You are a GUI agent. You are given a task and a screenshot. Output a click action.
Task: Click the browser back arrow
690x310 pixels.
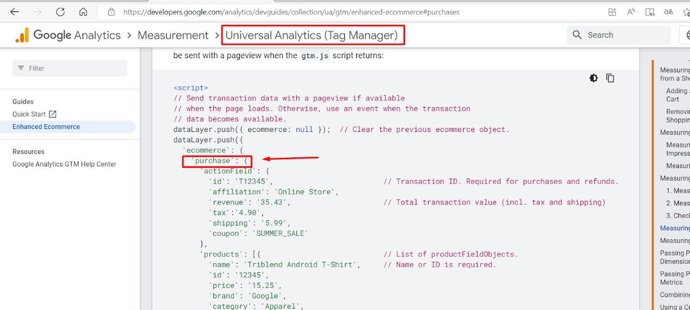coord(15,12)
